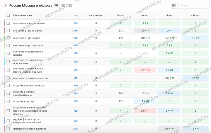This screenshot has width=211, height=133.
Task: Check the box for готовая фирма с сро
Action: coord(8,121)
